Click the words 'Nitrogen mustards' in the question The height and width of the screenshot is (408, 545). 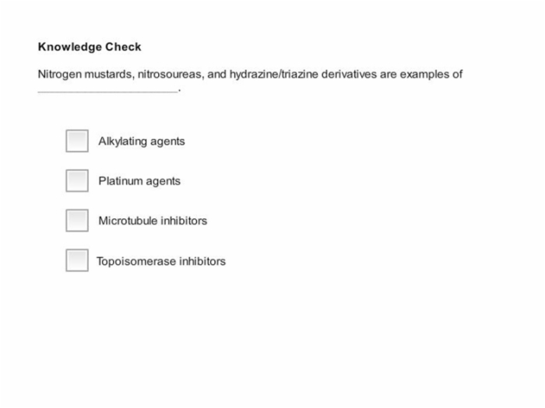click(x=86, y=75)
